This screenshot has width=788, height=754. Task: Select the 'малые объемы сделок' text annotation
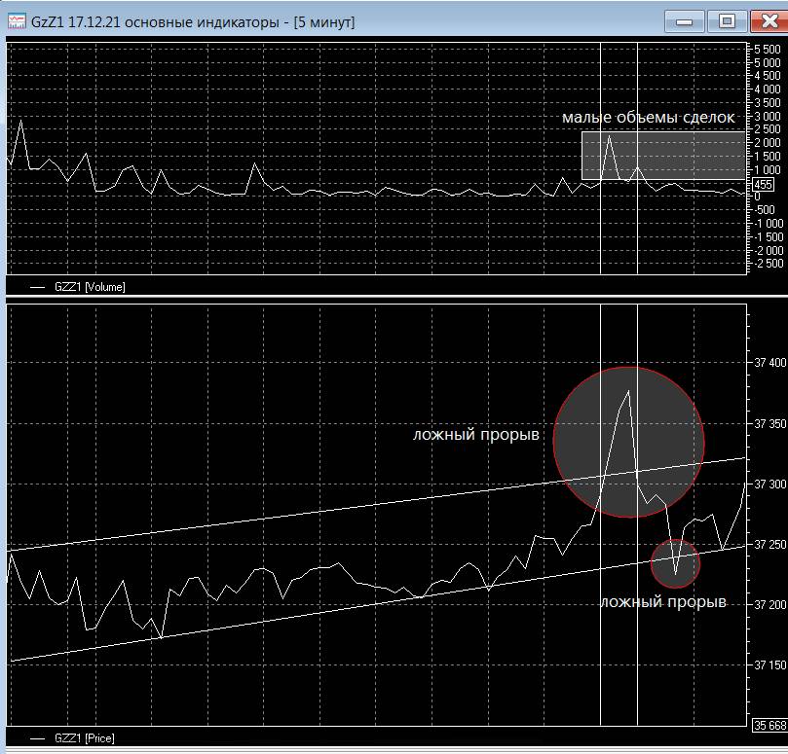coord(648,118)
